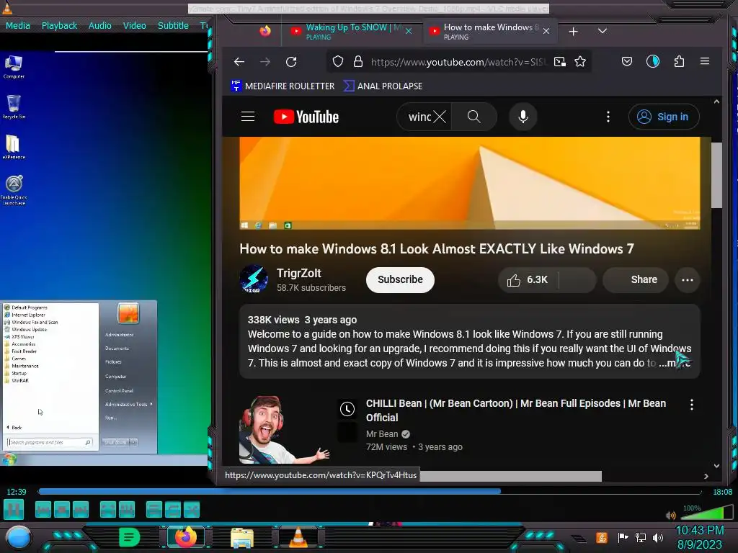
Task: Save page to Pocket
Action: (x=627, y=62)
